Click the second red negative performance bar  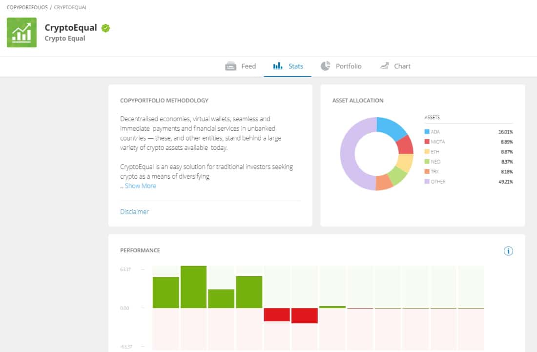tap(305, 315)
